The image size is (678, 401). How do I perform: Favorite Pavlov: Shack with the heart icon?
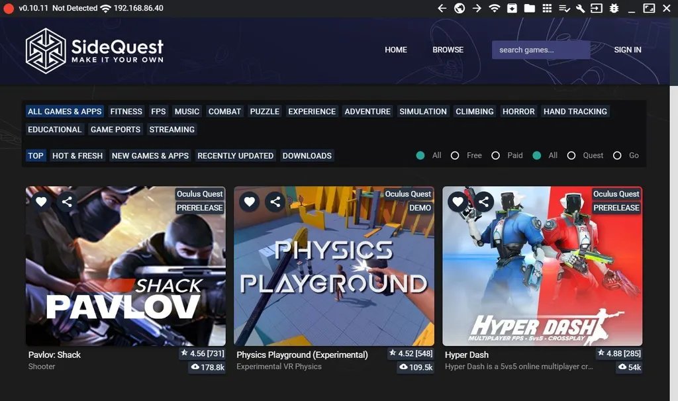coord(41,201)
